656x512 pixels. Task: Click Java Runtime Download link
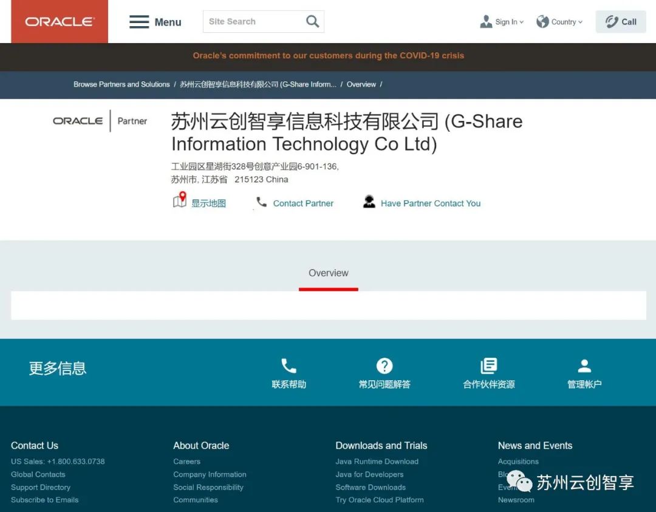point(377,462)
